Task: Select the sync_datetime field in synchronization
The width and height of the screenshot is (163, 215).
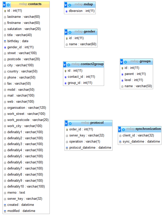Action: point(141,142)
